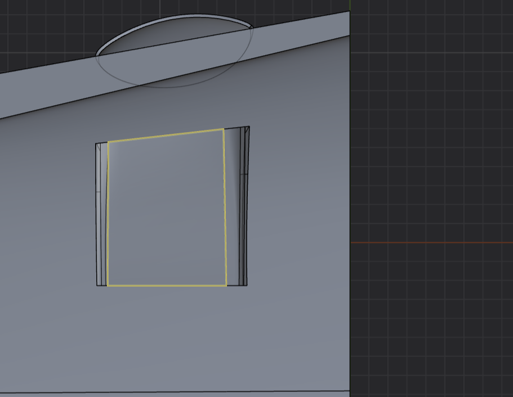The image size is (513, 397).
Task: Select the model's right vertical boundary edge
Action: click(350, 225)
